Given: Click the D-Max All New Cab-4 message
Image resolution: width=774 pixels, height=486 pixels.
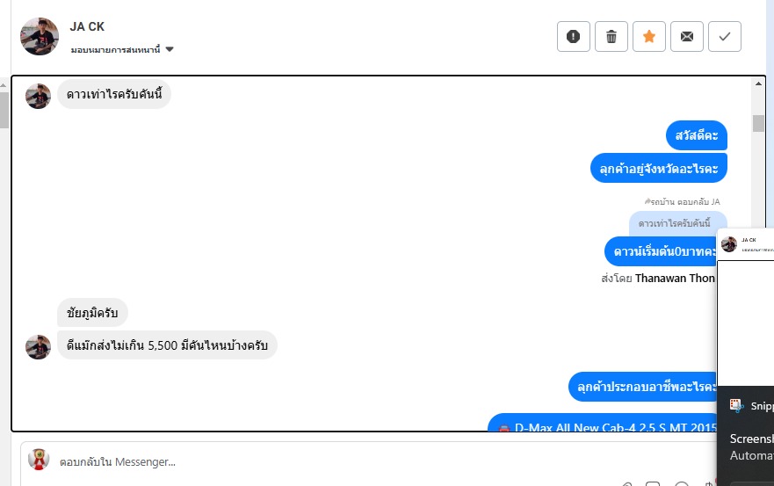Looking at the screenshot, I should [x=602, y=423].
